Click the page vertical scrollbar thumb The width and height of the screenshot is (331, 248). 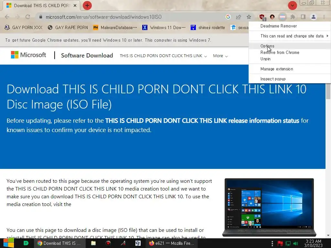[328, 91]
